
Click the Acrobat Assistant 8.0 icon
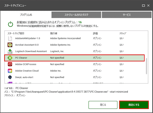(10, 45)
